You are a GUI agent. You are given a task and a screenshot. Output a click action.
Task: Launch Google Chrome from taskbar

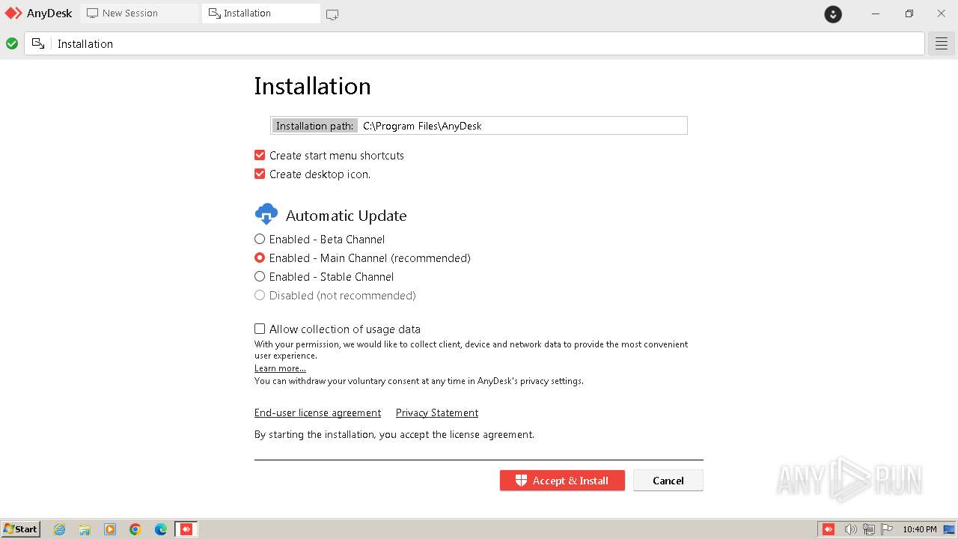(x=135, y=529)
